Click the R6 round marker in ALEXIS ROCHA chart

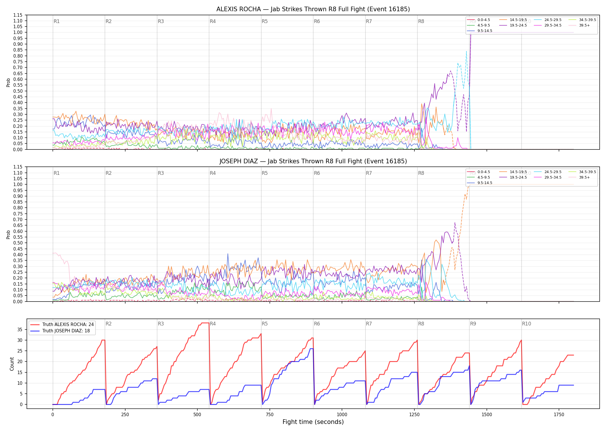coord(317,21)
